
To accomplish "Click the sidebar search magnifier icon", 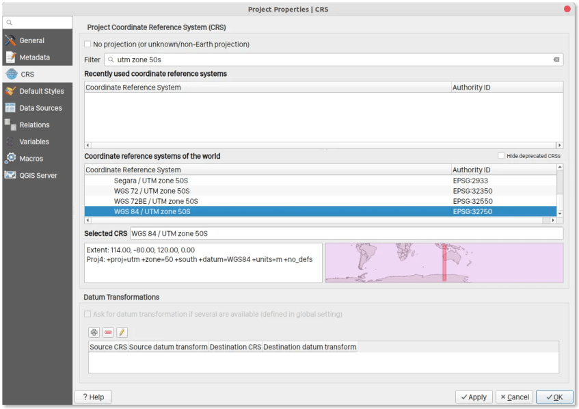I will 10,23.
